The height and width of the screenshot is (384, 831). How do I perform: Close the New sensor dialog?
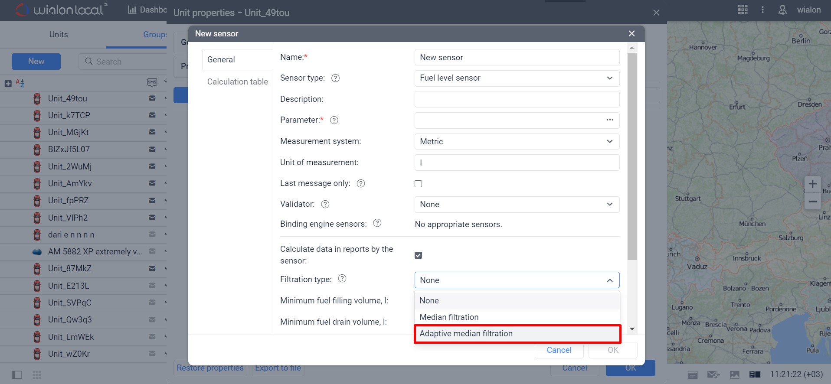point(631,33)
